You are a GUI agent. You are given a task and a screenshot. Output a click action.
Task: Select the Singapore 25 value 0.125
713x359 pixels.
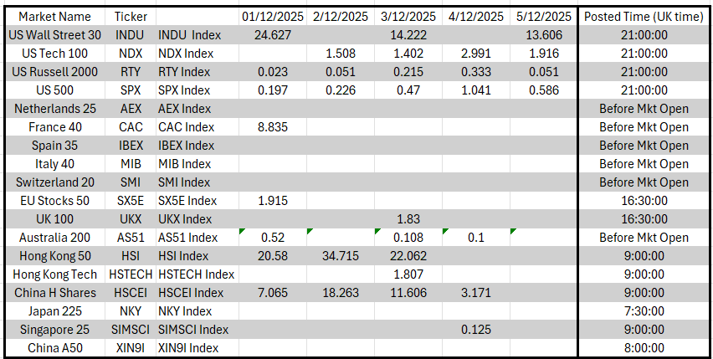point(475,330)
